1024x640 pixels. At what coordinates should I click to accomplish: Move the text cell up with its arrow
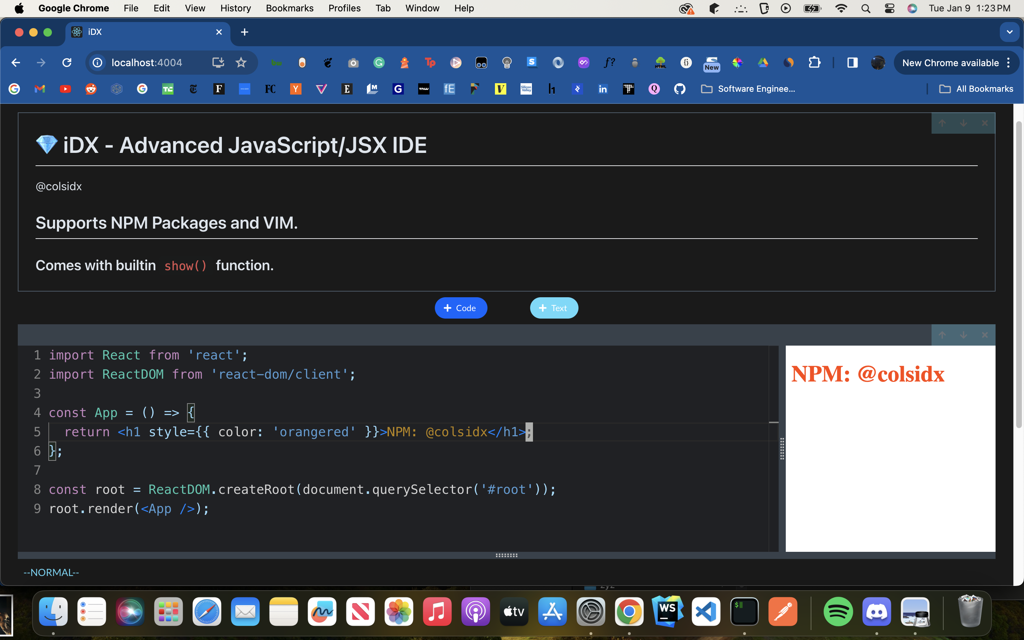942,123
